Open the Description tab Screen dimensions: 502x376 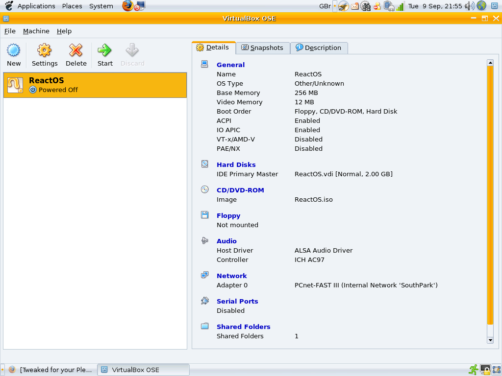point(319,47)
